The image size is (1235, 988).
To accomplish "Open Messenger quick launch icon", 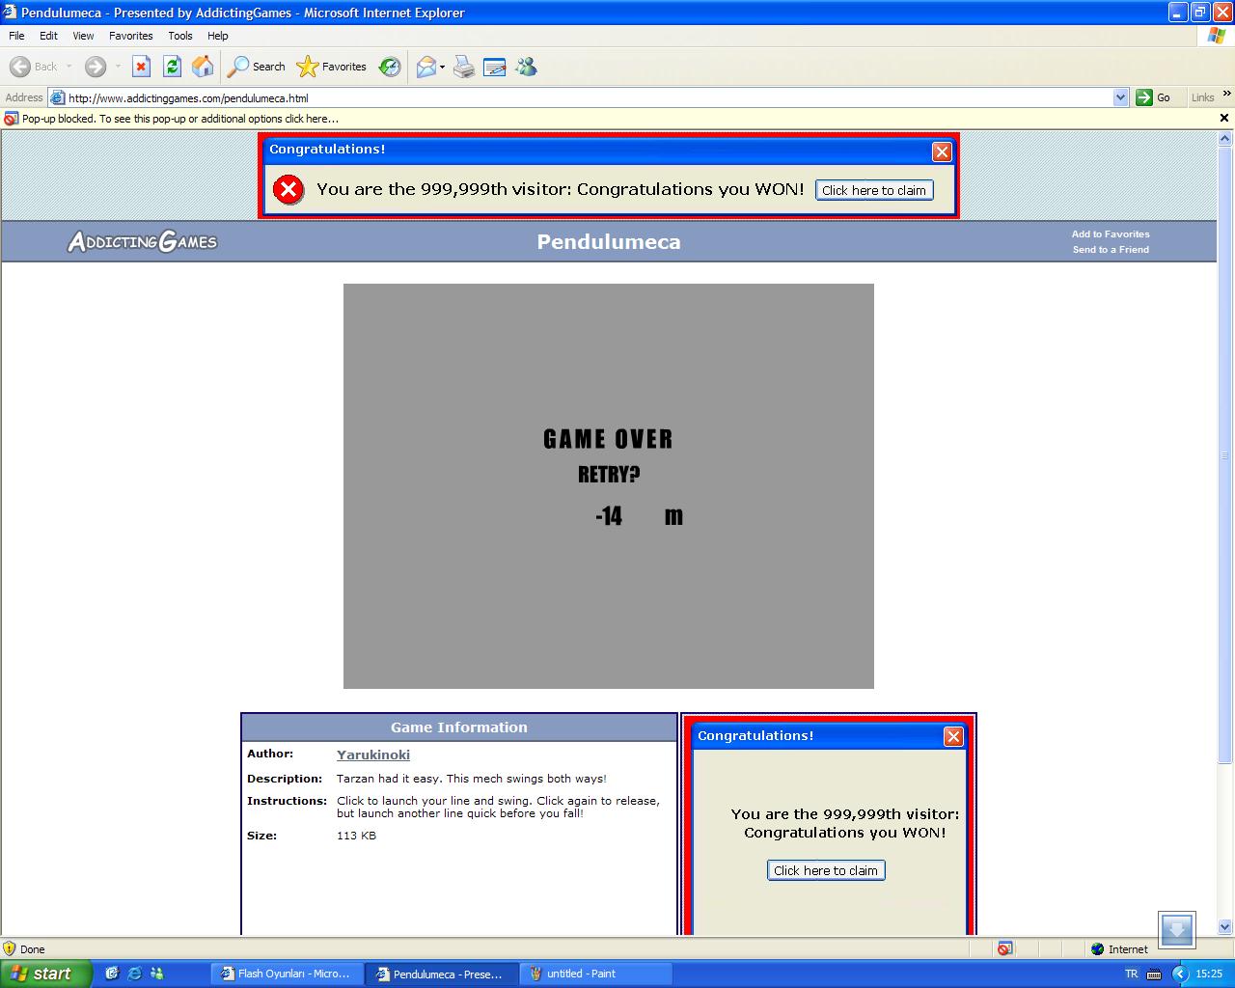I will 156,974.
